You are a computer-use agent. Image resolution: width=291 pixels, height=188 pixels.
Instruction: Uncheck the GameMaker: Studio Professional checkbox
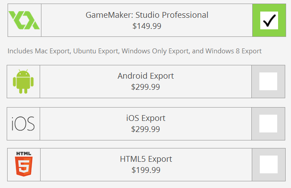(269, 20)
